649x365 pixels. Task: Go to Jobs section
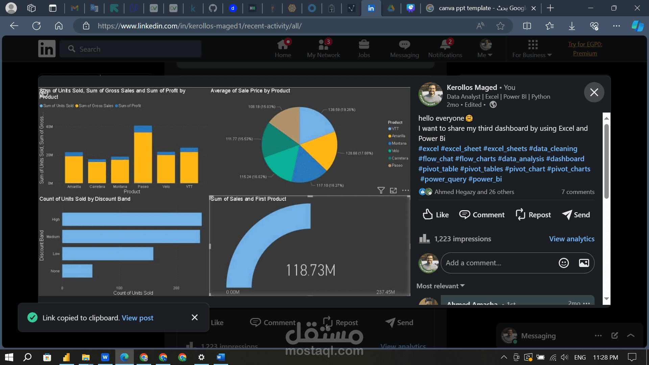click(364, 49)
